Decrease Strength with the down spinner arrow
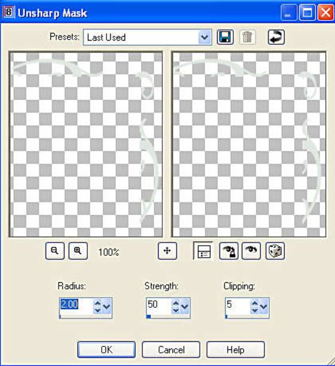Image resolution: width=335 pixels, height=366 pixels. pos(176,310)
